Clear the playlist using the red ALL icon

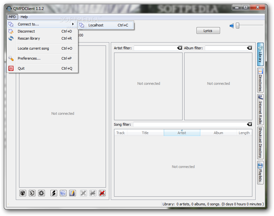point(102,193)
